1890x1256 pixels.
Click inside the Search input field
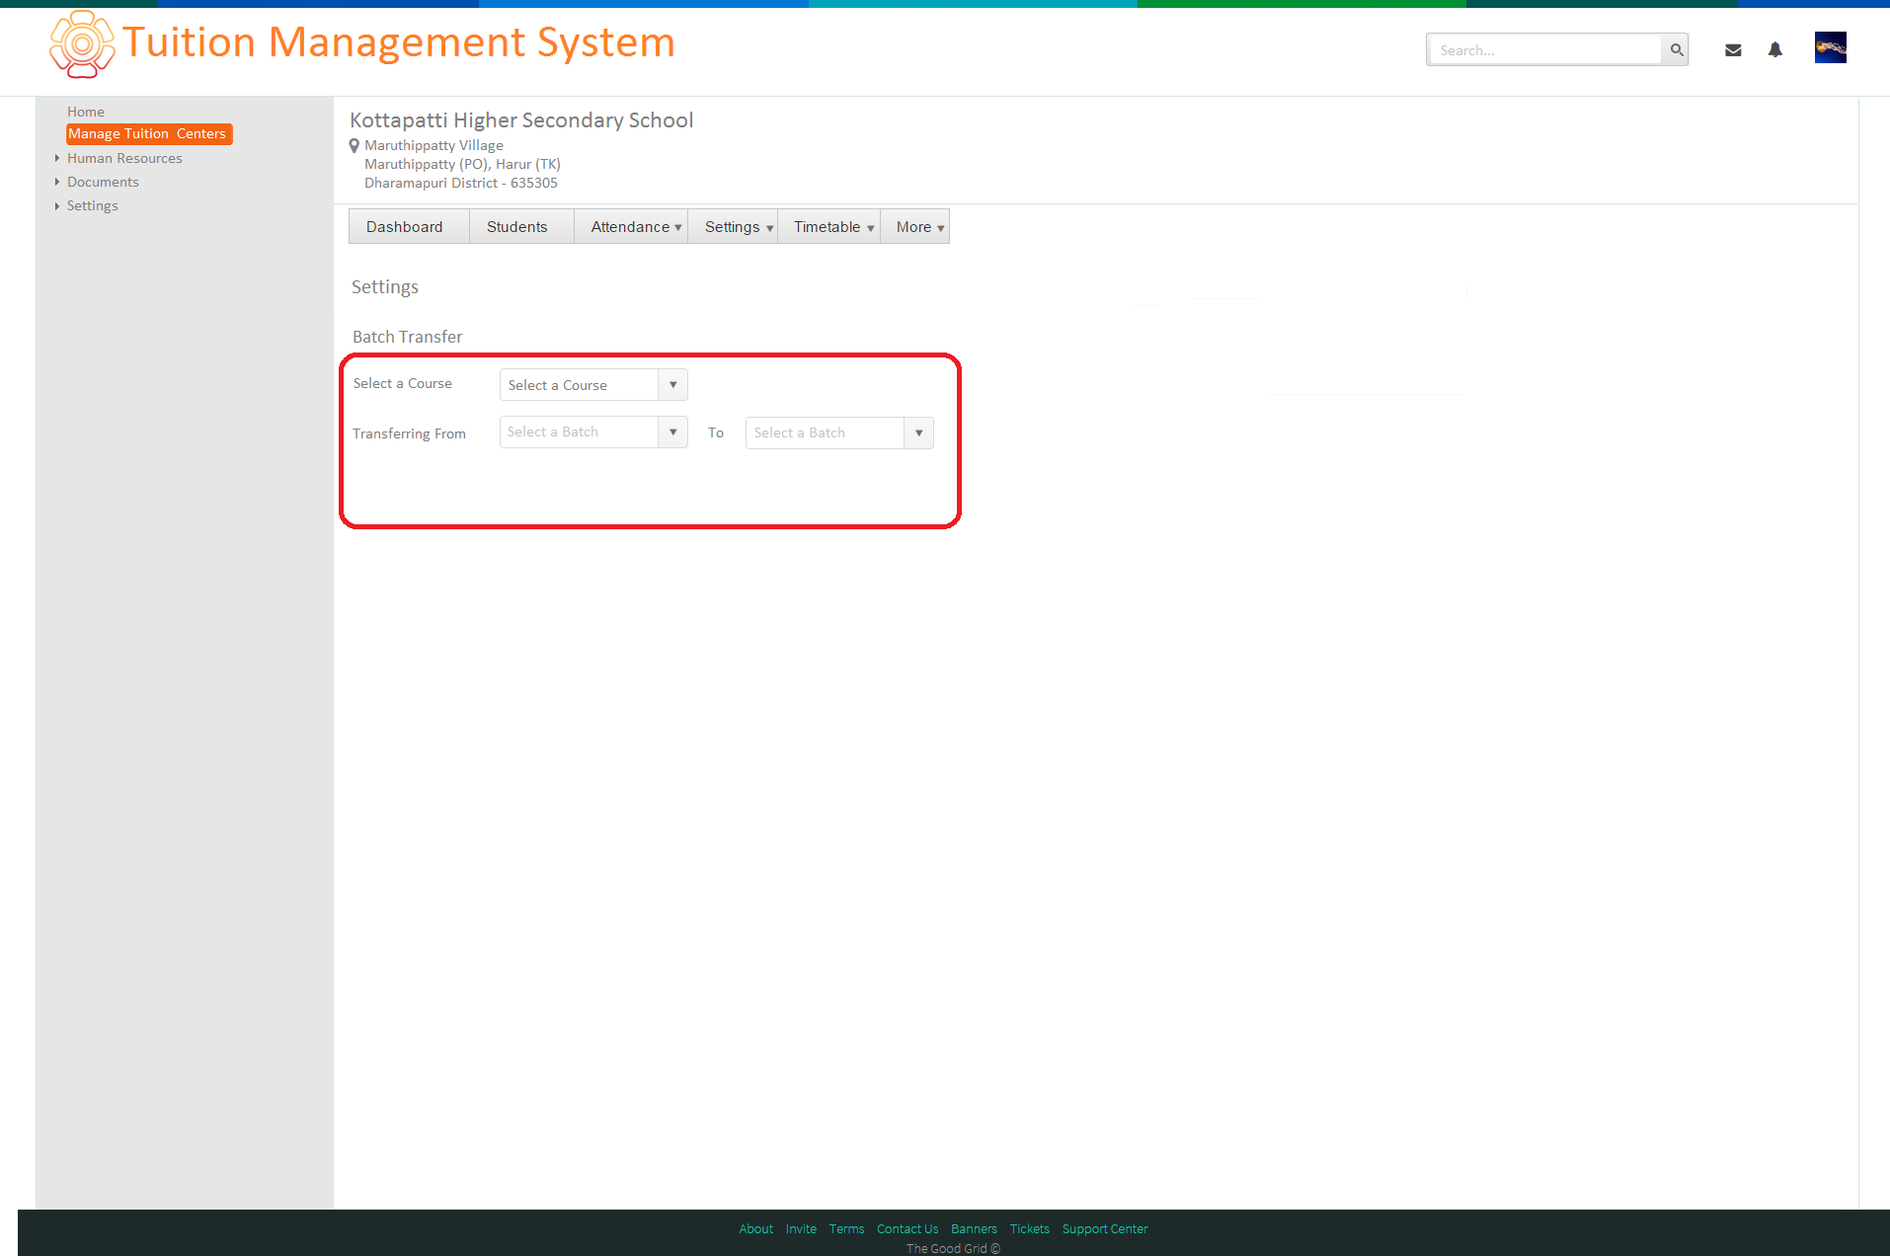[x=1544, y=49]
